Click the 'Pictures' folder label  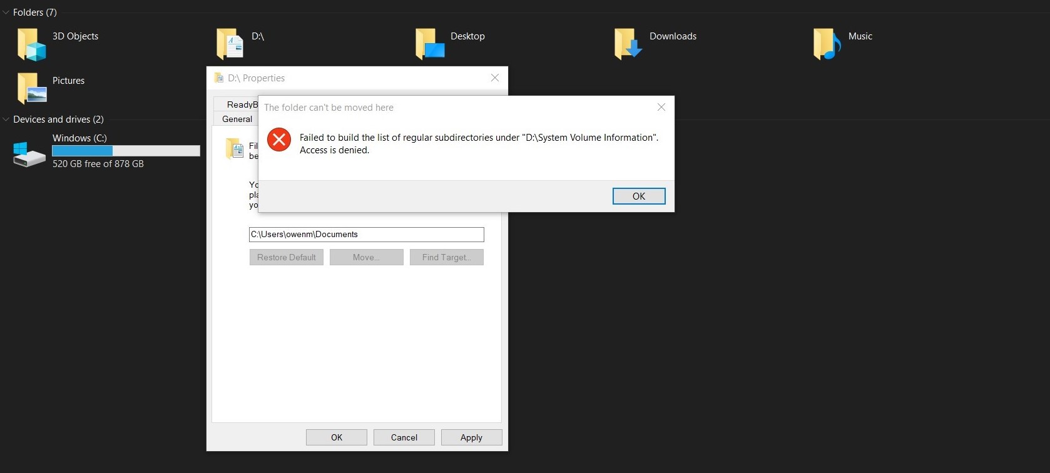(x=68, y=81)
